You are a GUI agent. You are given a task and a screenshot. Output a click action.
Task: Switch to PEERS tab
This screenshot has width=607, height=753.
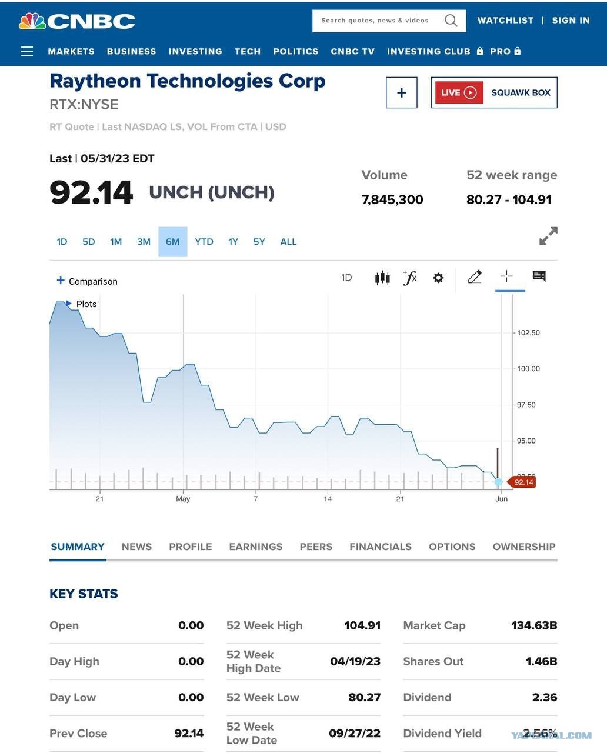tap(316, 547)
